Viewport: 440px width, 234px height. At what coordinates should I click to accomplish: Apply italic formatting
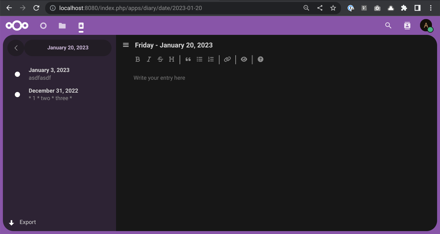click(149, 59)
